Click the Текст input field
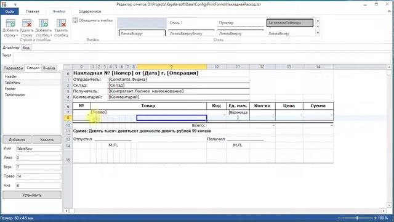 click(202, 58)
